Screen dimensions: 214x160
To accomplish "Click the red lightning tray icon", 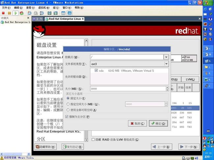I will [204, 138].
